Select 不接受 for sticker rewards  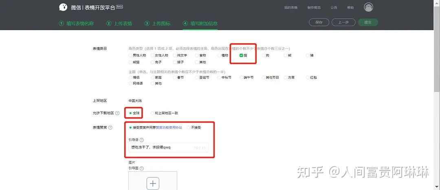pyautogui.click(x=189, y=127)
